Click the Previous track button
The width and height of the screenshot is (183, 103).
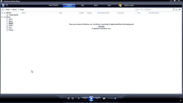[x=85, y=98]
